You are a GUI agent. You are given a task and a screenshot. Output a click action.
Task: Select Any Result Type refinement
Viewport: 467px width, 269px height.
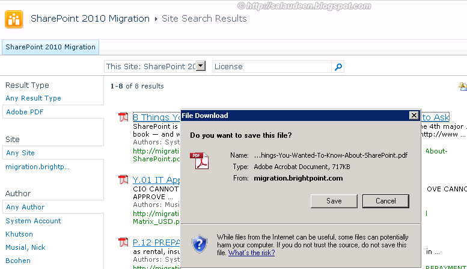34,98
